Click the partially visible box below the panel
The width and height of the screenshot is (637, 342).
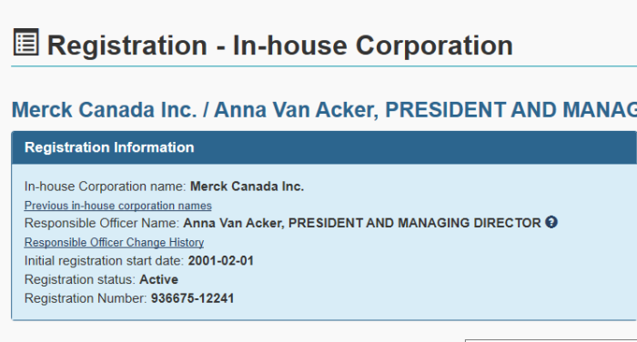[x=551, y=340]
